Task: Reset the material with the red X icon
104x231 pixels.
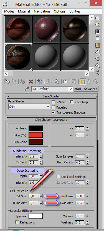Action: point(31,82)
